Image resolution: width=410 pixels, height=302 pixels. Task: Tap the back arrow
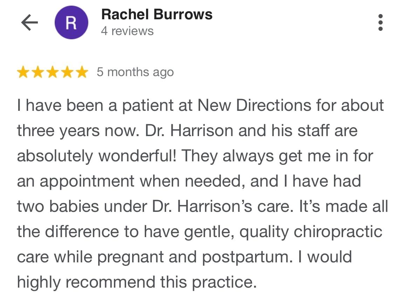(x=29, y=23)
